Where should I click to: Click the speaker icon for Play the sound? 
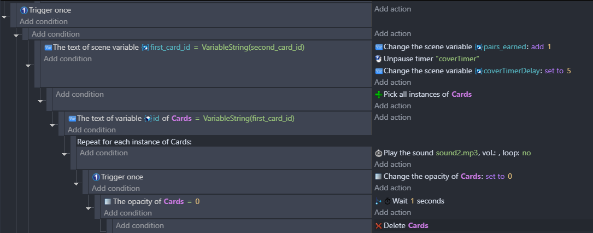click(379, 153)
